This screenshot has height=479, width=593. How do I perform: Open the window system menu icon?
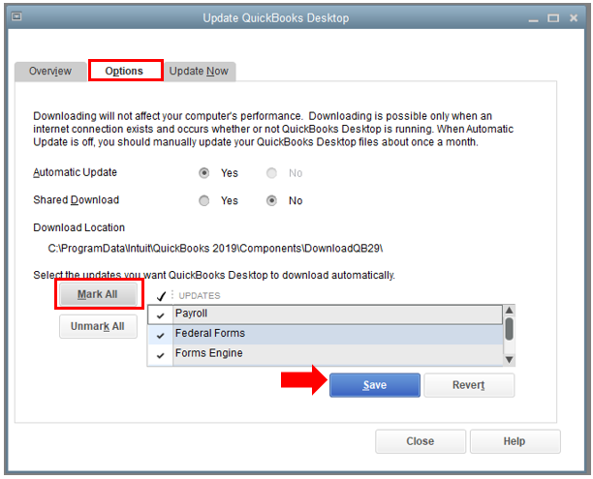[x=16, y=16]
